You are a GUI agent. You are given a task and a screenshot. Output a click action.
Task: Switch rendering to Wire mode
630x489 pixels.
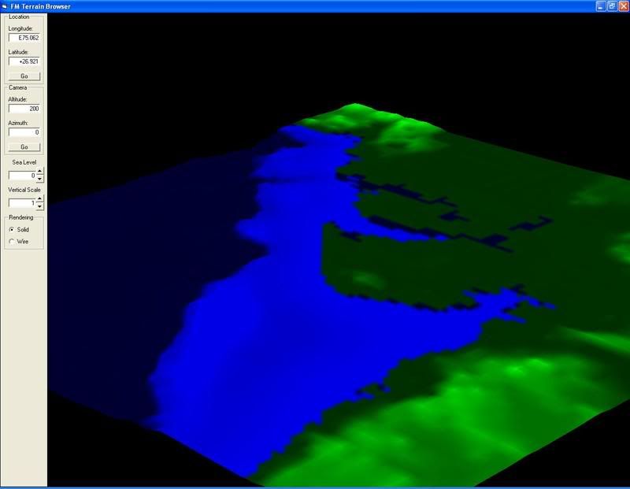pyautogui.click(x=11, y=241)
